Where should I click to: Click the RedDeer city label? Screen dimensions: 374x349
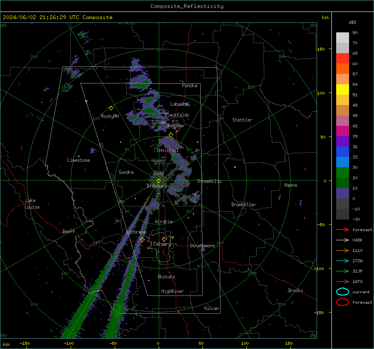pos(176,126)
